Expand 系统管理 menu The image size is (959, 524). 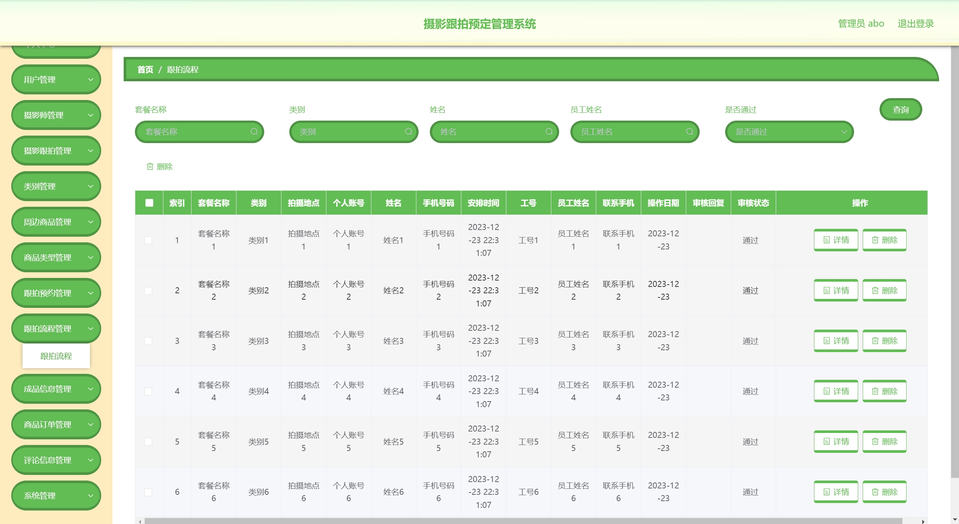coord(56,496)
